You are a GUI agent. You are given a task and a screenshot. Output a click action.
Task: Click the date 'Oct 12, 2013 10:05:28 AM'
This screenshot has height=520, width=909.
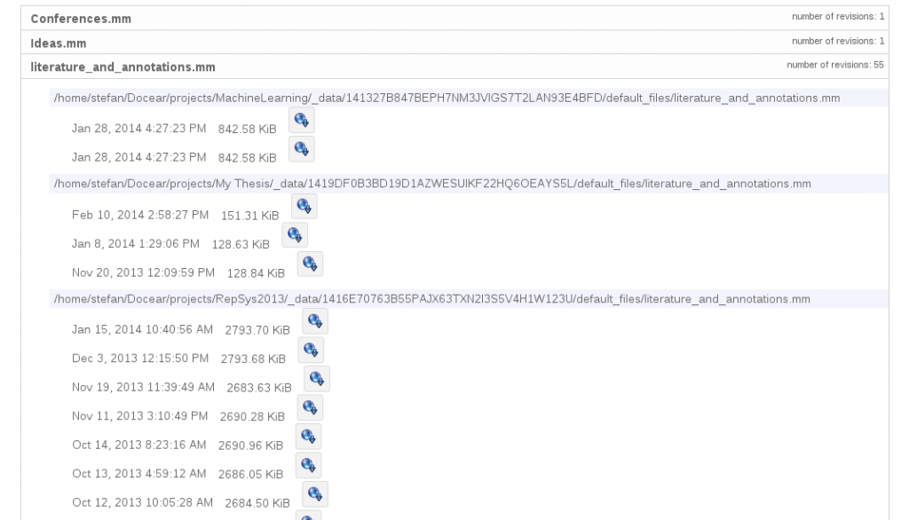coord(143,502)
